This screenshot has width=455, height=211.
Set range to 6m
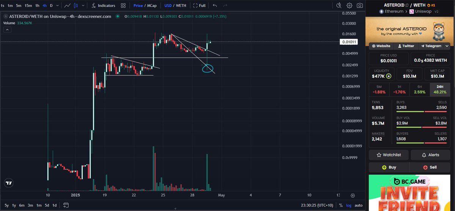(22, 205)
